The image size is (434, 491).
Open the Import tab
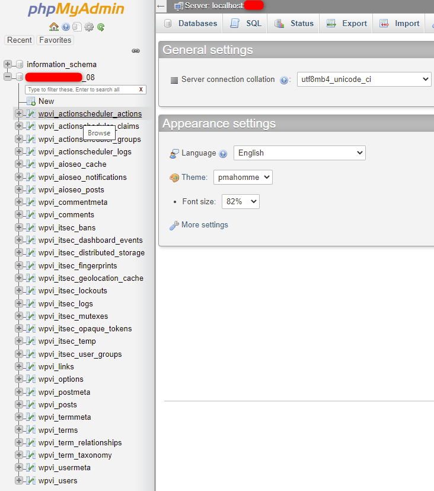point(399,24)
